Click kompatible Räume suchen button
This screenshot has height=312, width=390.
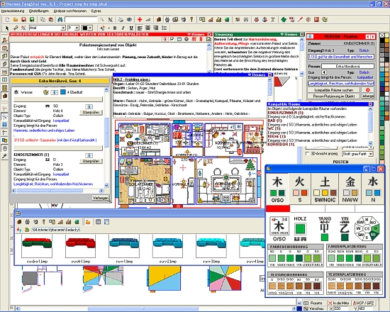point(333,90)
